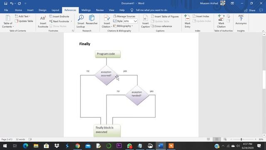This screenshot has width=266, height=150.
Task: Go to Next Footnote
Action: click(x=59, y=21)
